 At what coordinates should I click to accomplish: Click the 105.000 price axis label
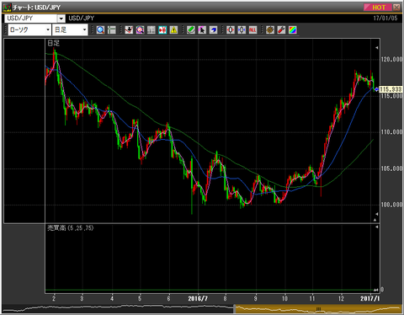pyautogui.click(x=391, y=168)
